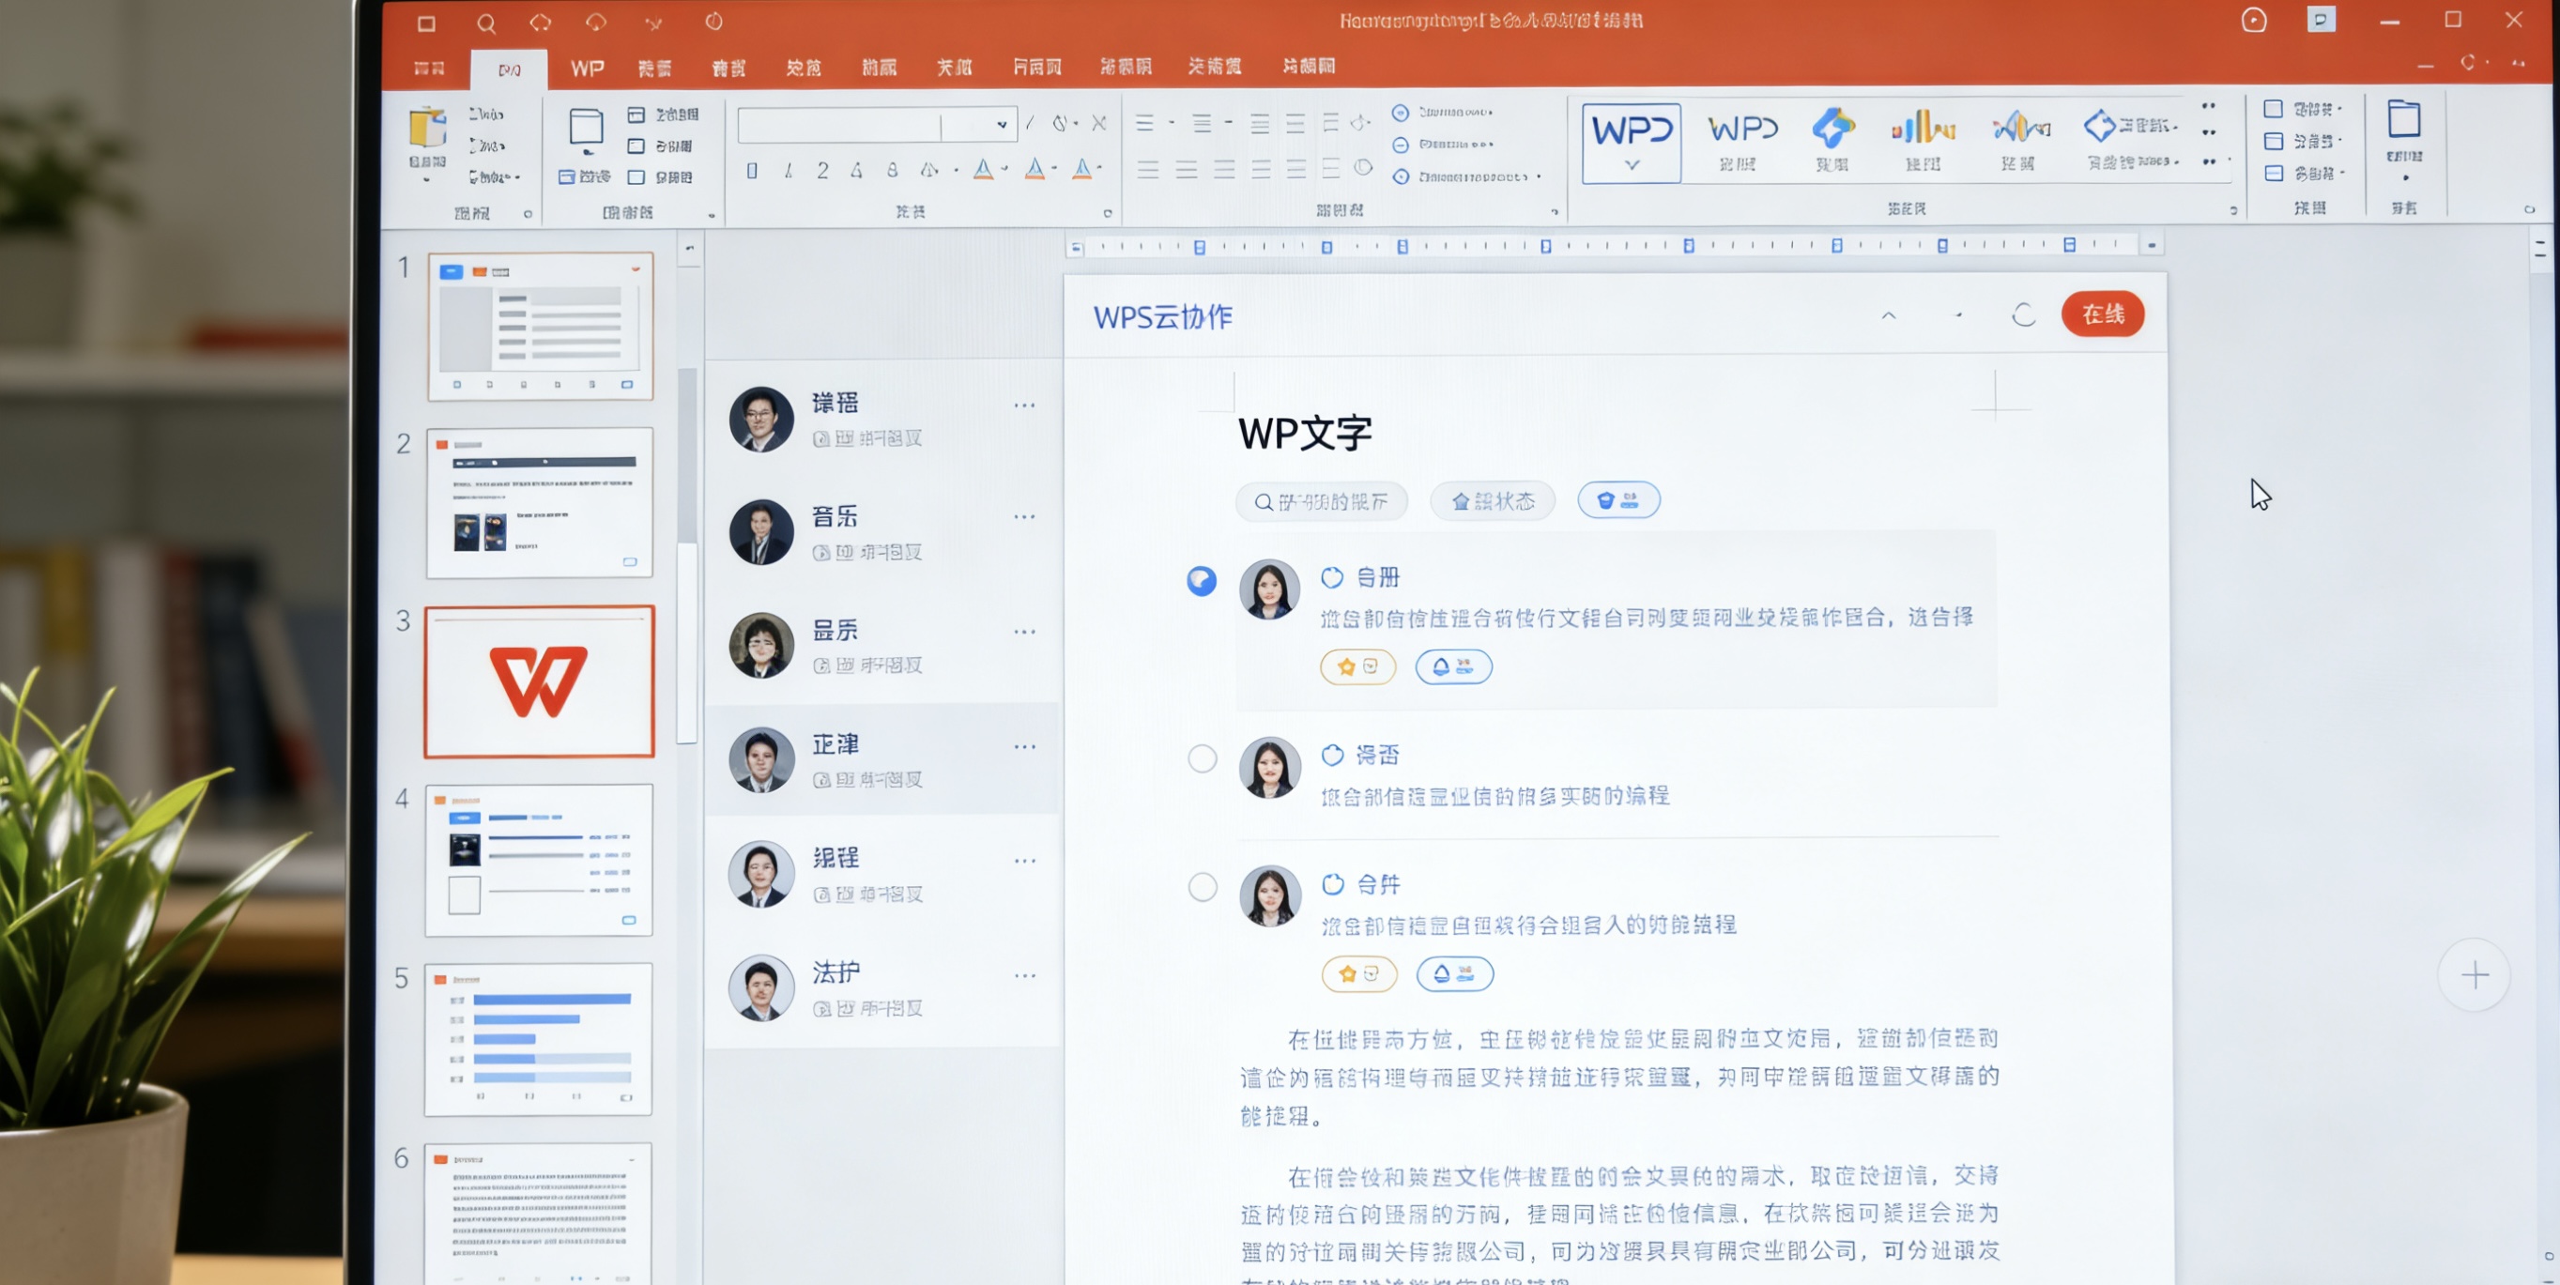Viewport: 2560px width, 1285px height.
Task: Switch to the WP ribbon tab
Action: pos(587,68)
